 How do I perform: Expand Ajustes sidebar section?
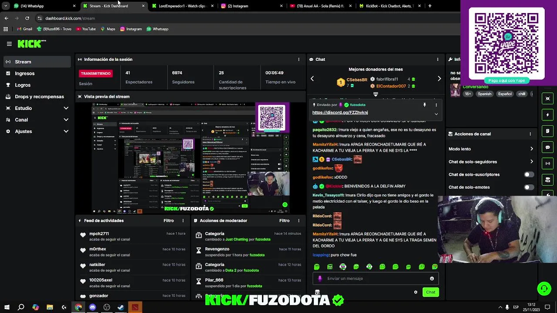pyautogui.click(x=66, y=131)
